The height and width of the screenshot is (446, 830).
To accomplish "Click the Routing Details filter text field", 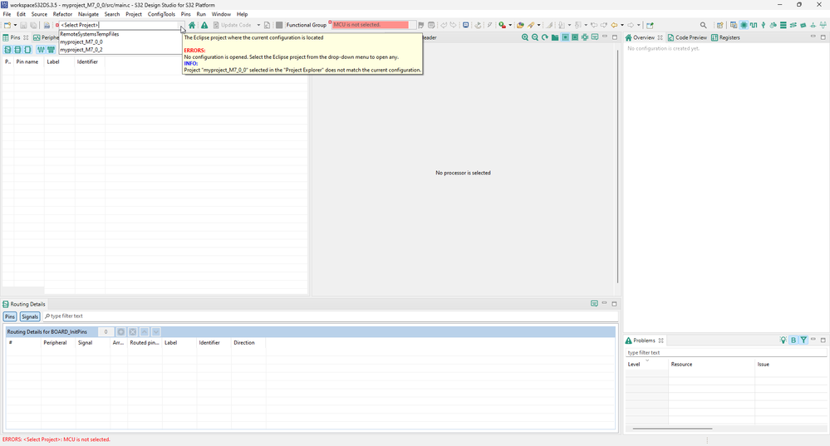I will point(331,316).
